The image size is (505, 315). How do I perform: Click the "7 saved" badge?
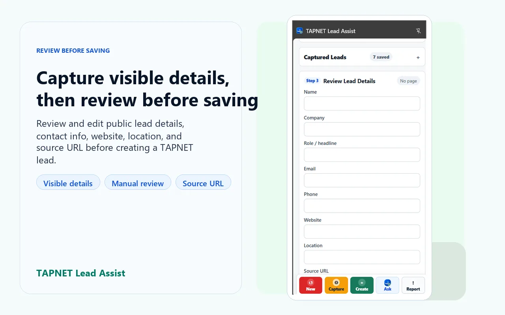381,57
